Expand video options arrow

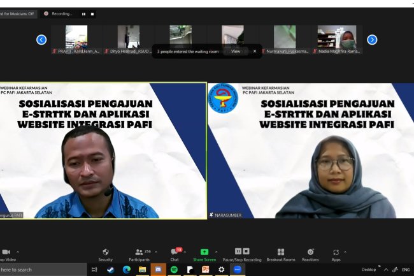click(x=18, y=252)
